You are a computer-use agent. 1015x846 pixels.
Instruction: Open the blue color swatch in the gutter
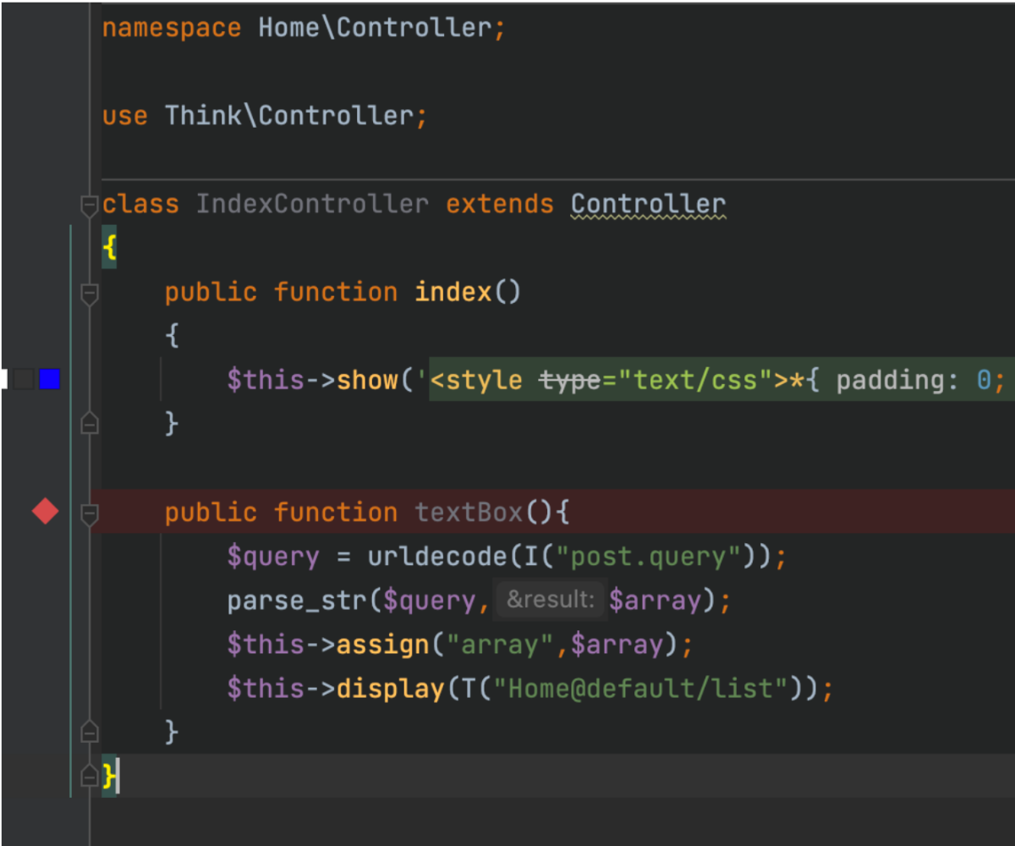pos(50,380)
